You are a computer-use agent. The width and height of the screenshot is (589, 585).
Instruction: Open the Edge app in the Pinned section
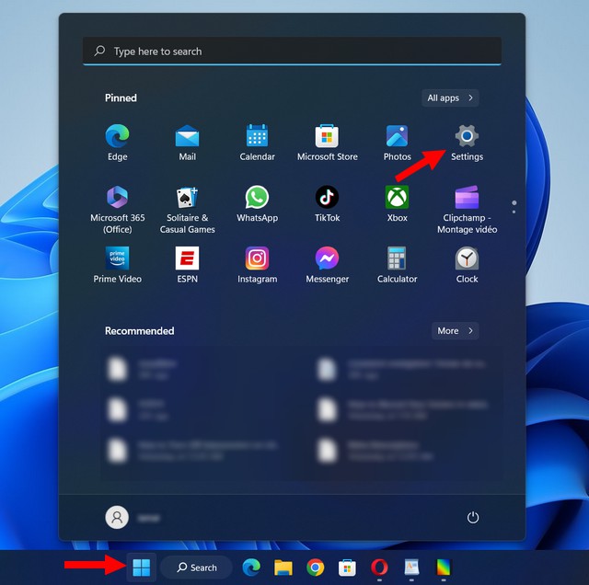pos(117,143)
